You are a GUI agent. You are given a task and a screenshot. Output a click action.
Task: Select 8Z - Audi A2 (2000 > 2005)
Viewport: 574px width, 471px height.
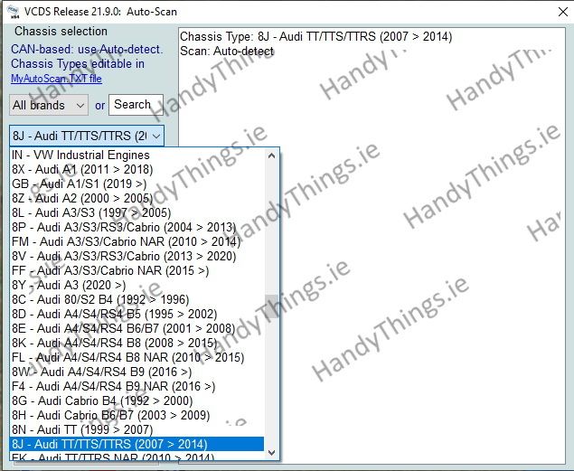[x=136, y=198]
